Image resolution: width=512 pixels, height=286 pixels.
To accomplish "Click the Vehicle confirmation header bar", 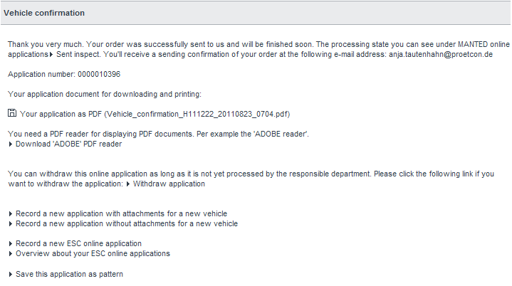I will [256, 13].
